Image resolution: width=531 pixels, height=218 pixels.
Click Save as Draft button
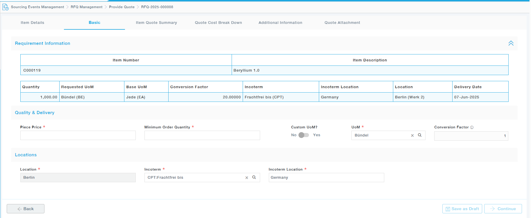pyautogui.click(x=462, y=209)
